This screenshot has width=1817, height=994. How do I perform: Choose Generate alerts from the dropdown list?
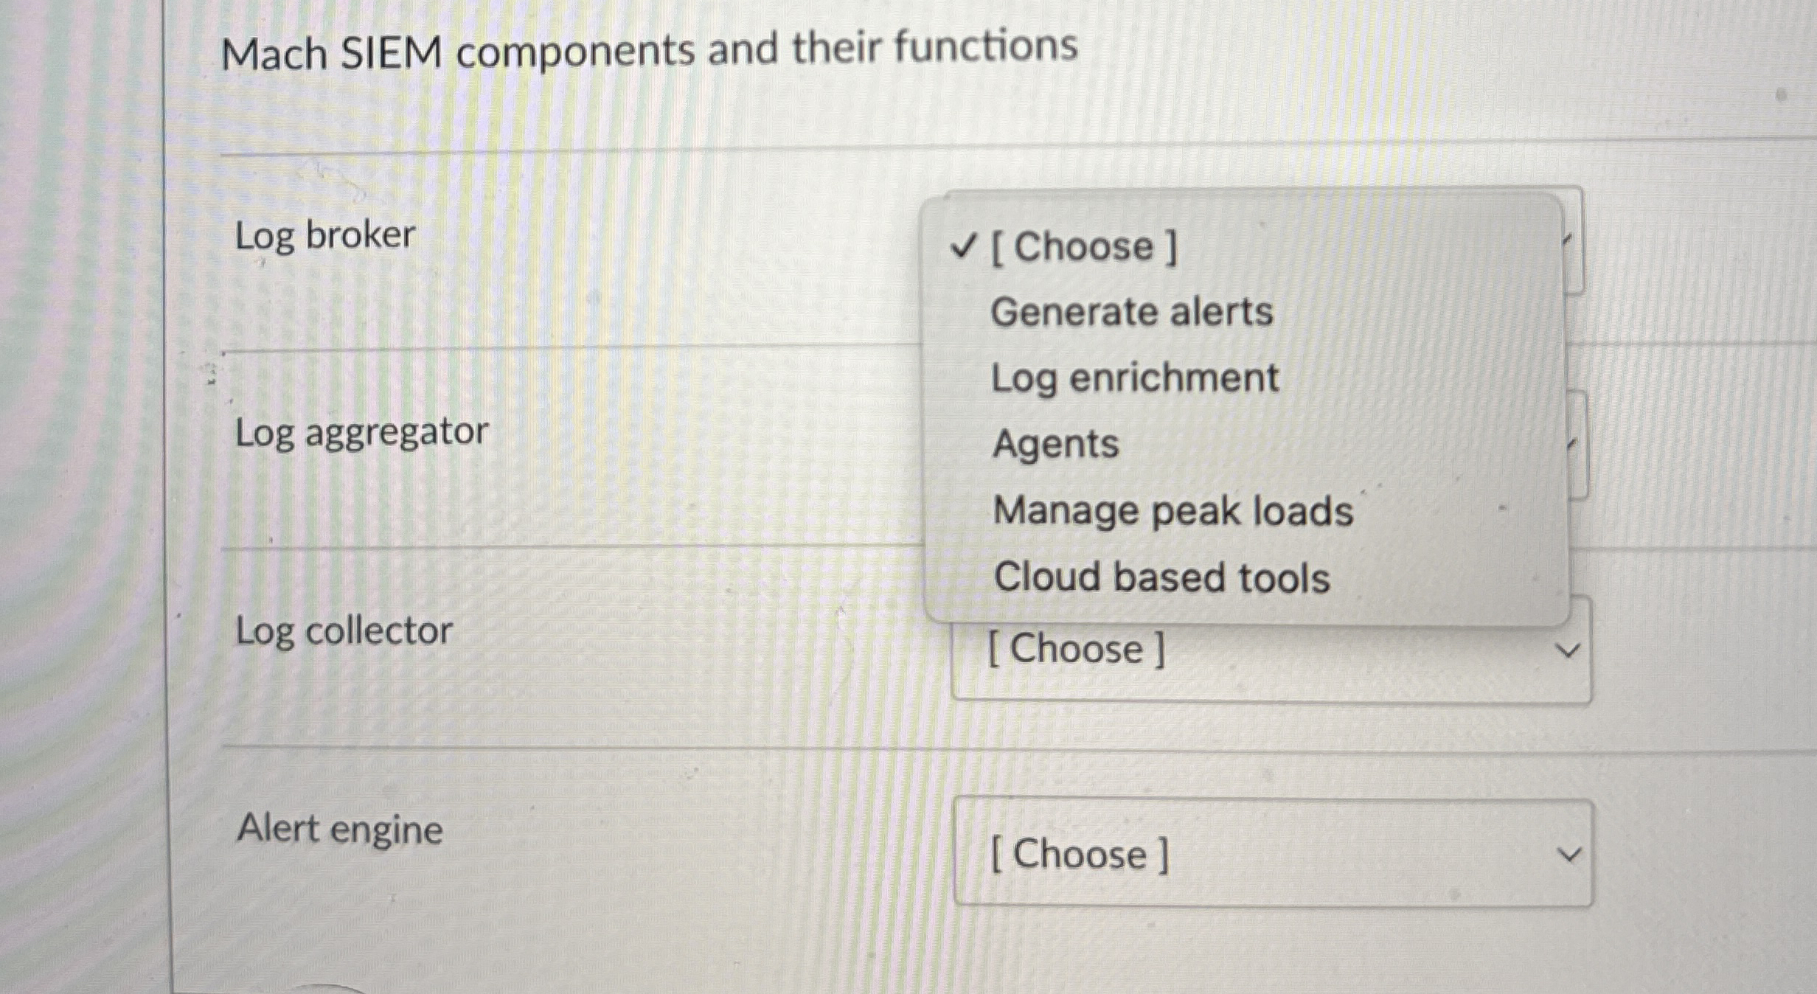coord(1131,312)
